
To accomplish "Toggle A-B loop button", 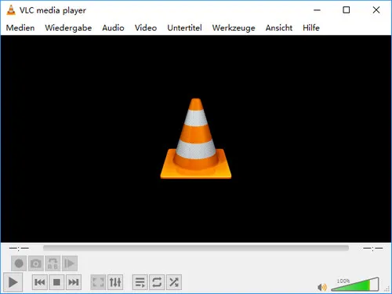I will 53,263.
